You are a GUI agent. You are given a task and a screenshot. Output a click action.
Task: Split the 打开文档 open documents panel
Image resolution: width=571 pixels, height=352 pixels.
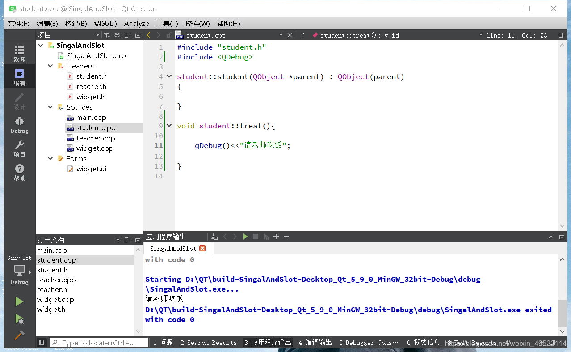click(x=128, y=240)
